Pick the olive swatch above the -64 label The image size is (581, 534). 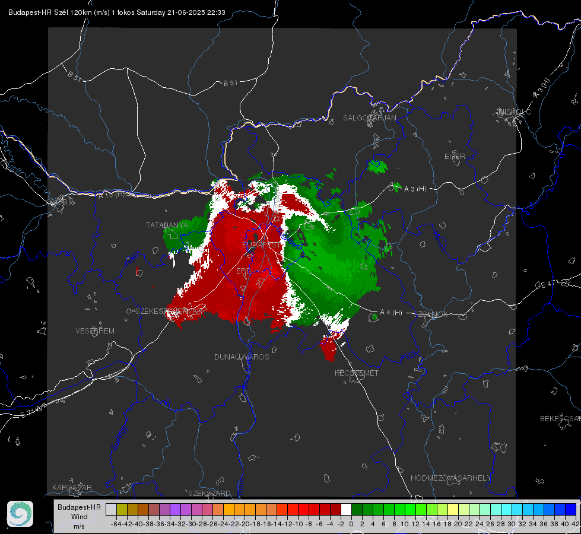click(x=122, y=509)
